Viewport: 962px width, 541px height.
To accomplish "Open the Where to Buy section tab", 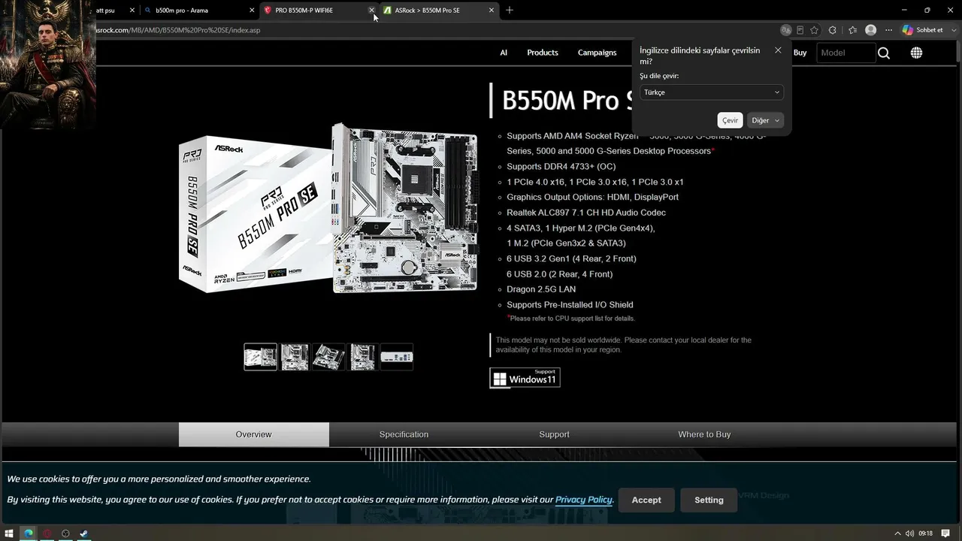I will 704,434.
